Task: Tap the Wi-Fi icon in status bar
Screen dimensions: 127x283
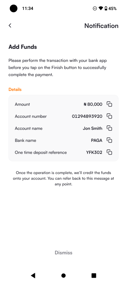Action: (x=101, y=8)
